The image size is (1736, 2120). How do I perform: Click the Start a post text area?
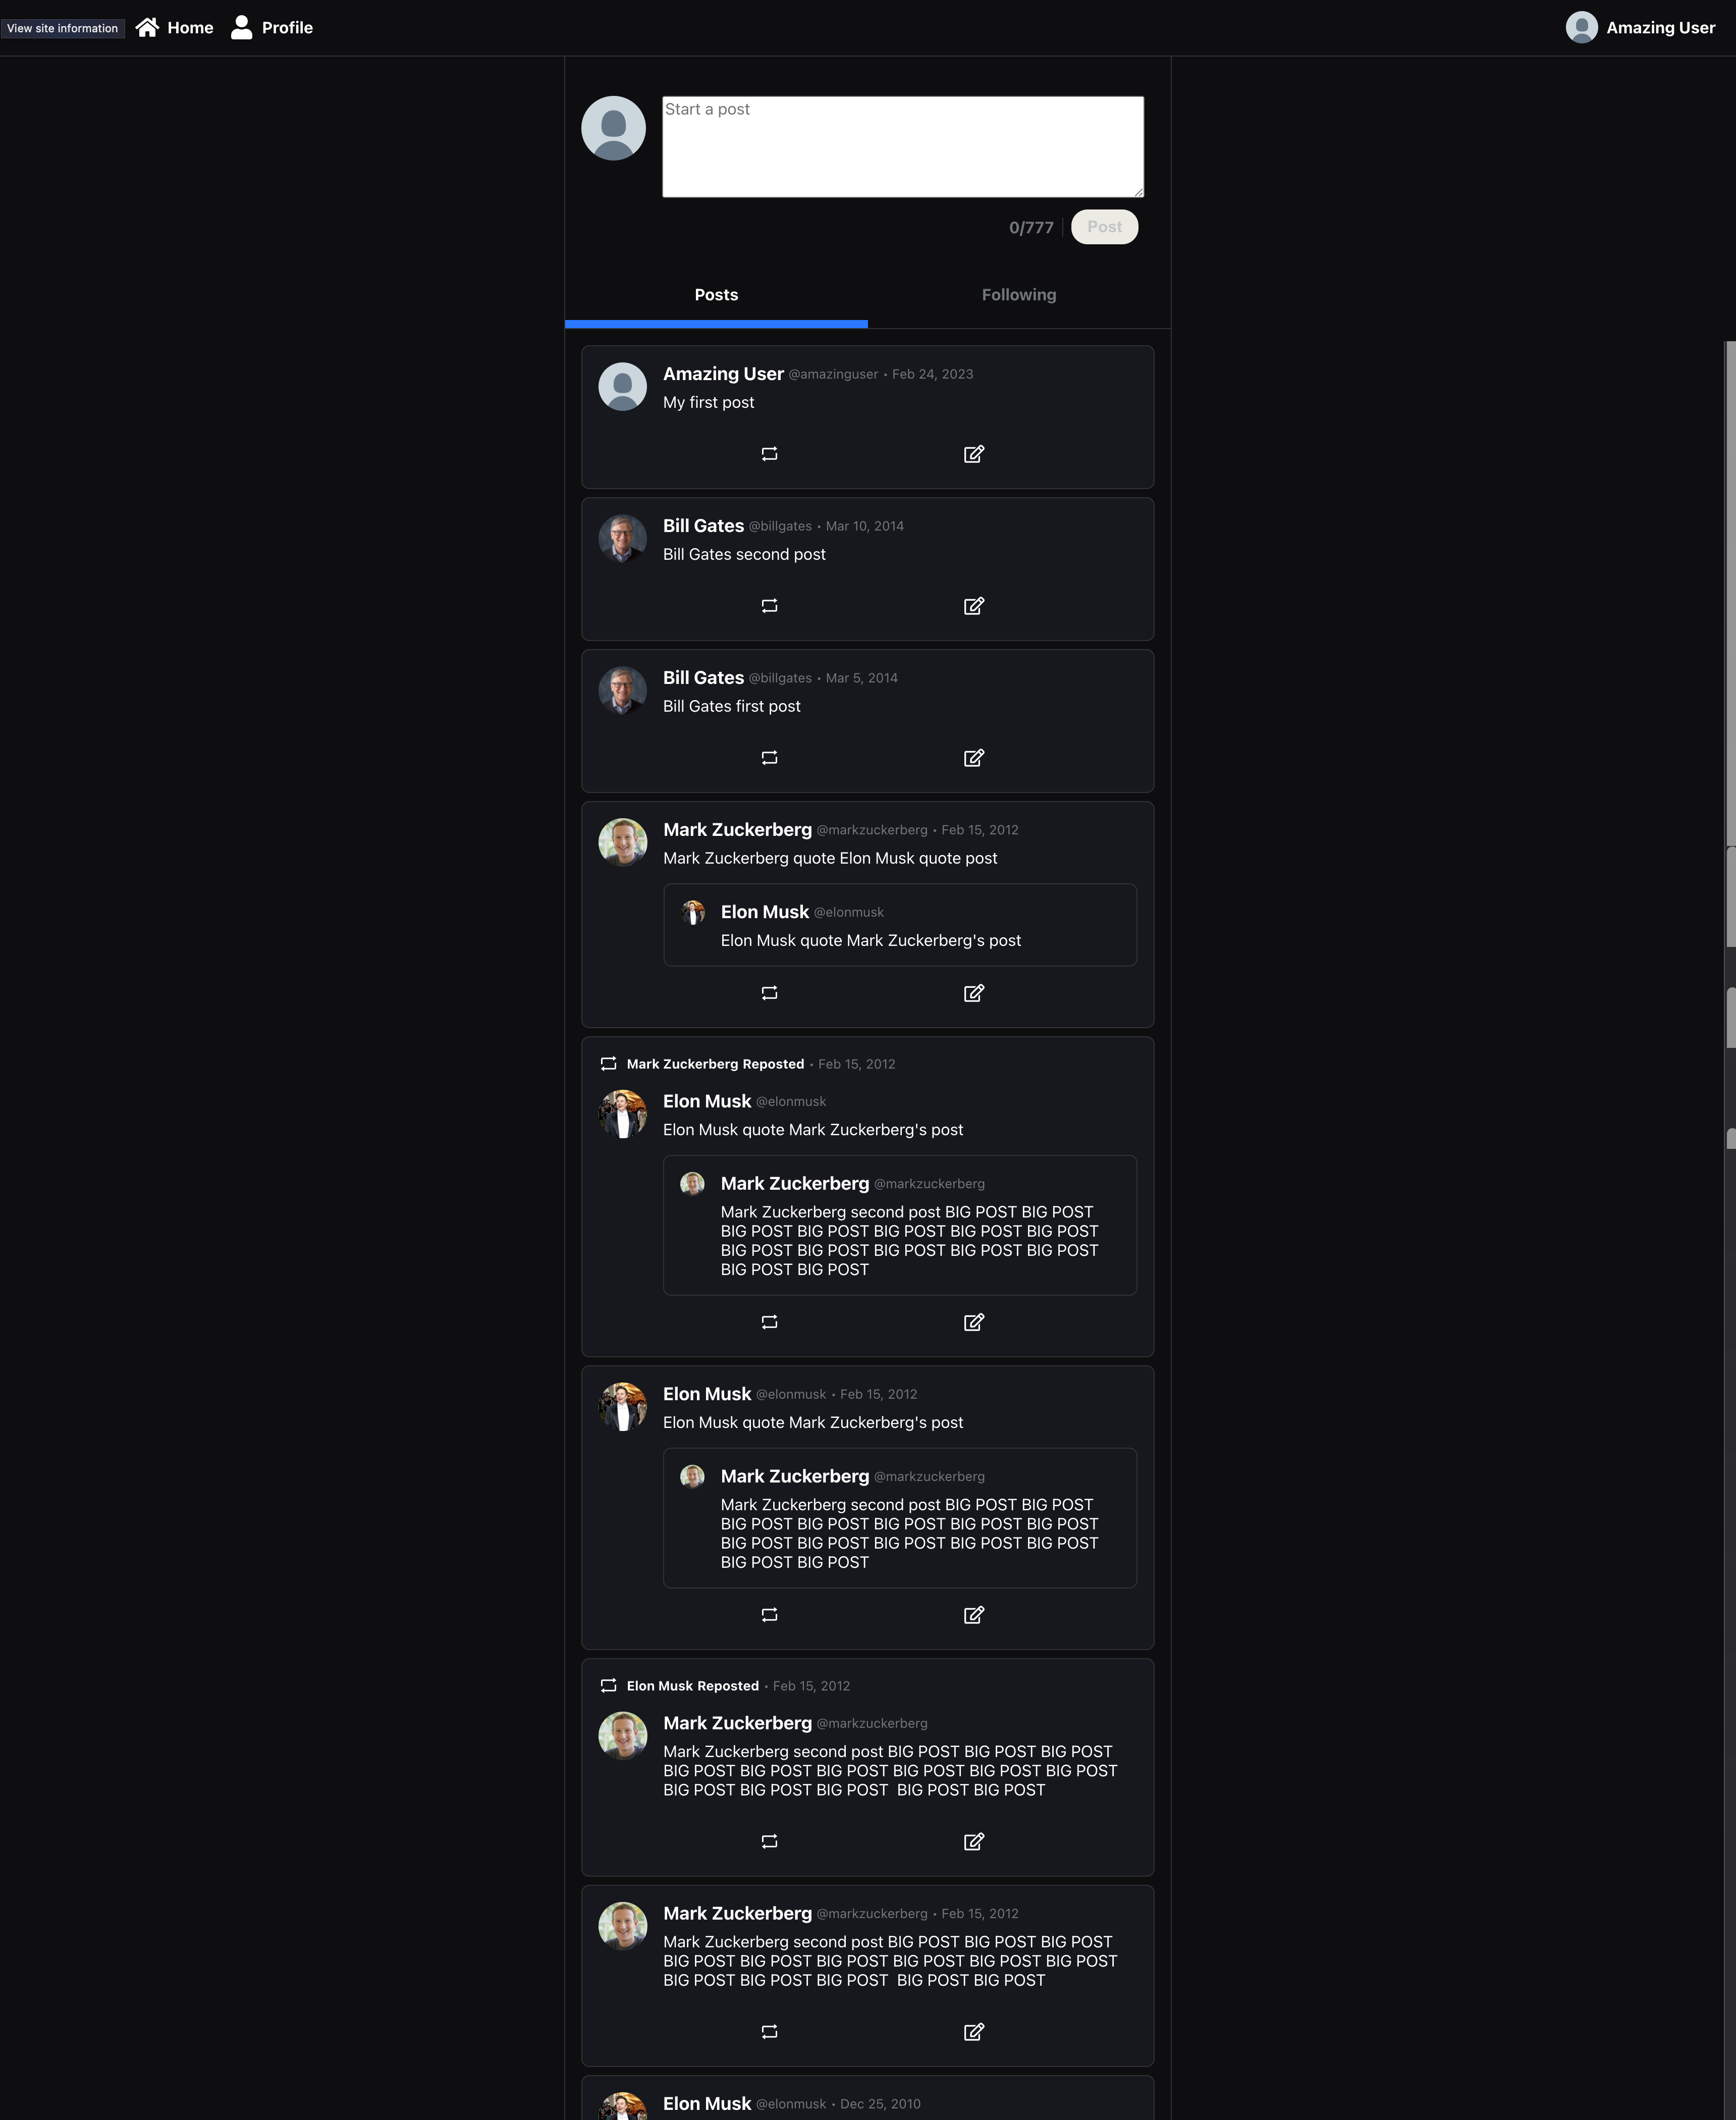tap(902, 147)
